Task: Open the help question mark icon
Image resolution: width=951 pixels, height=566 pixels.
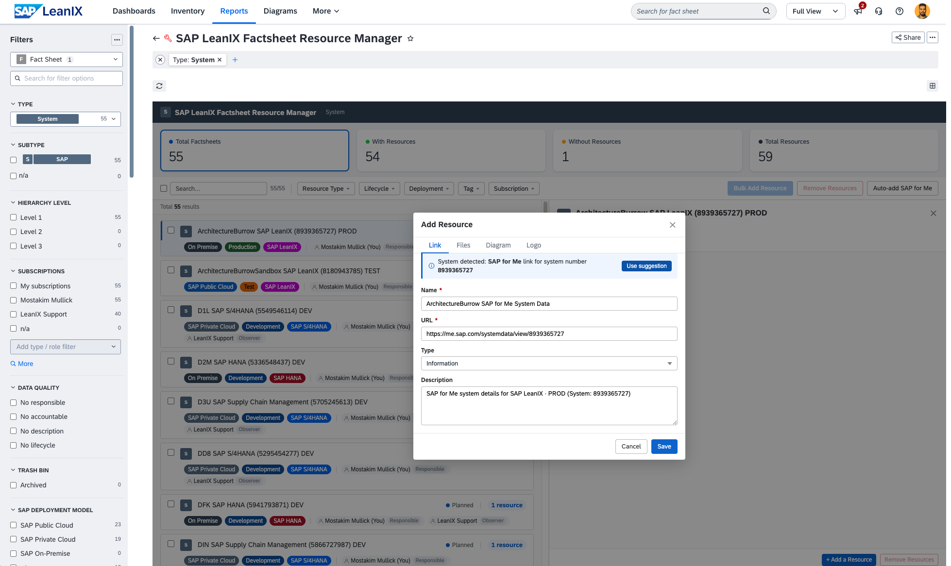Action: point(900,11)
